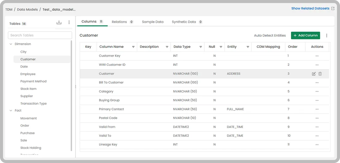Viewport: 340px width, 163px height.
Task: Select Date table in tree
Action: pos(24,67)
